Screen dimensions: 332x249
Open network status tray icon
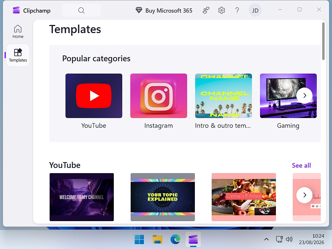coord(279,239)
